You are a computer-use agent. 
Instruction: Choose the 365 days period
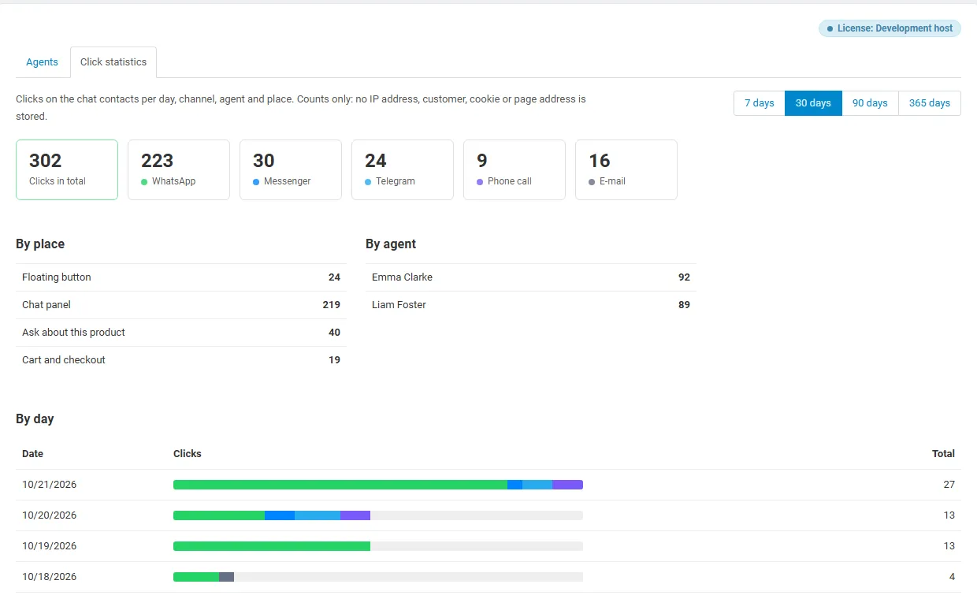pos(930,103)
